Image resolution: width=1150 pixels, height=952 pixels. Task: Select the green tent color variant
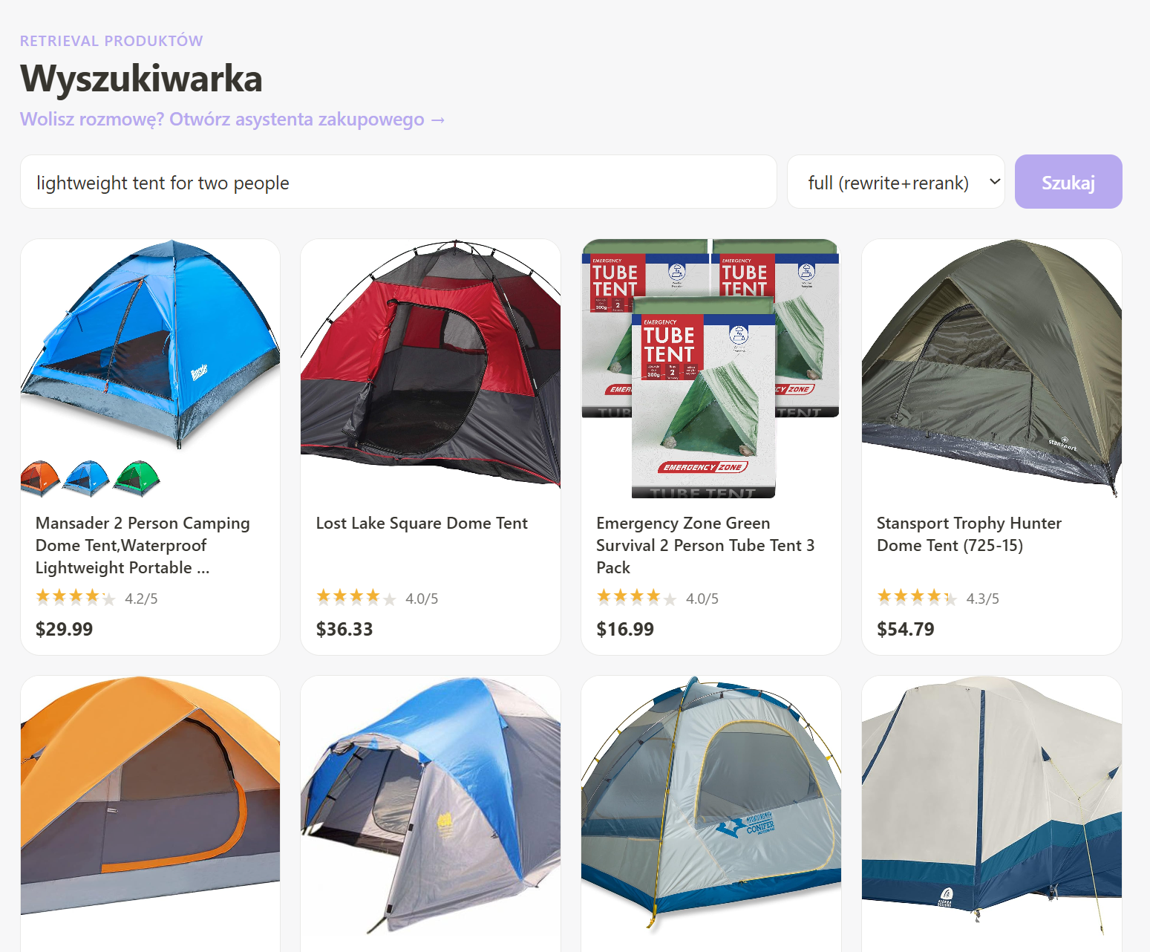click(137, 478)
